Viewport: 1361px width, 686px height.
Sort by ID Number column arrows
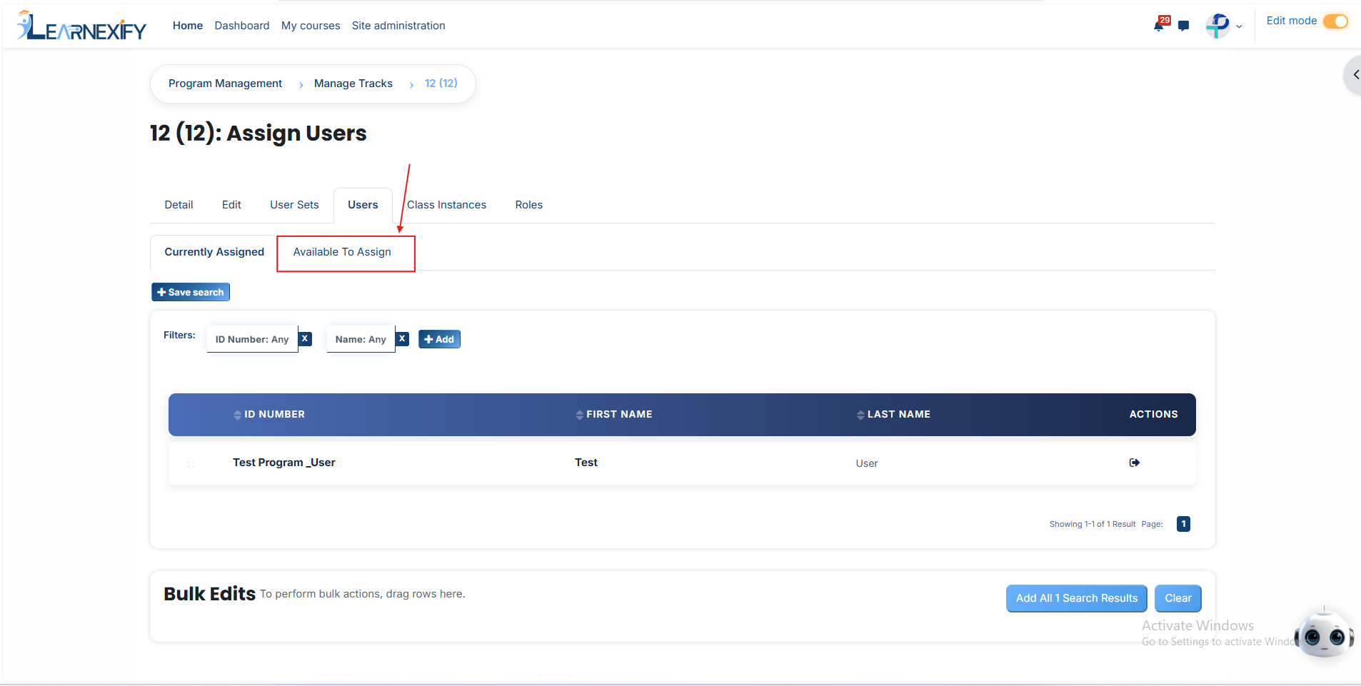pos(237,415)
